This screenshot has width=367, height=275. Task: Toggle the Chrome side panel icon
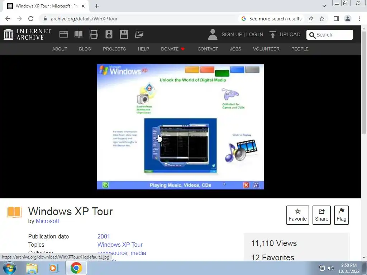336,19
